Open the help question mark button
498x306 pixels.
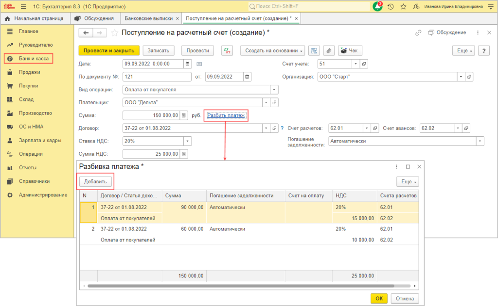(x=484, y=51)
